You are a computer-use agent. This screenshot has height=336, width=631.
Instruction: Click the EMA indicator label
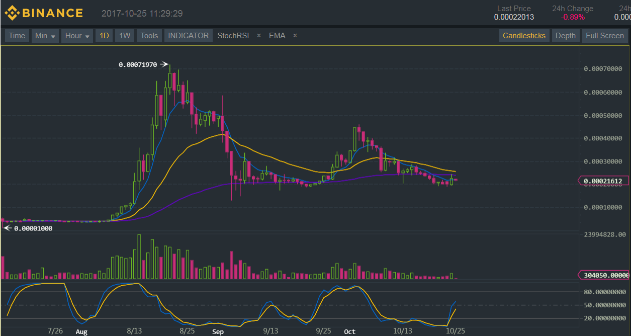click(x=277, y=36)
